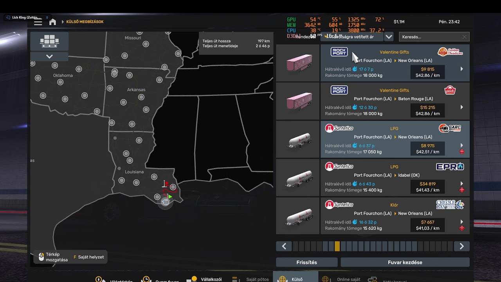Open Vállalkozói tab

pos(205,279)
